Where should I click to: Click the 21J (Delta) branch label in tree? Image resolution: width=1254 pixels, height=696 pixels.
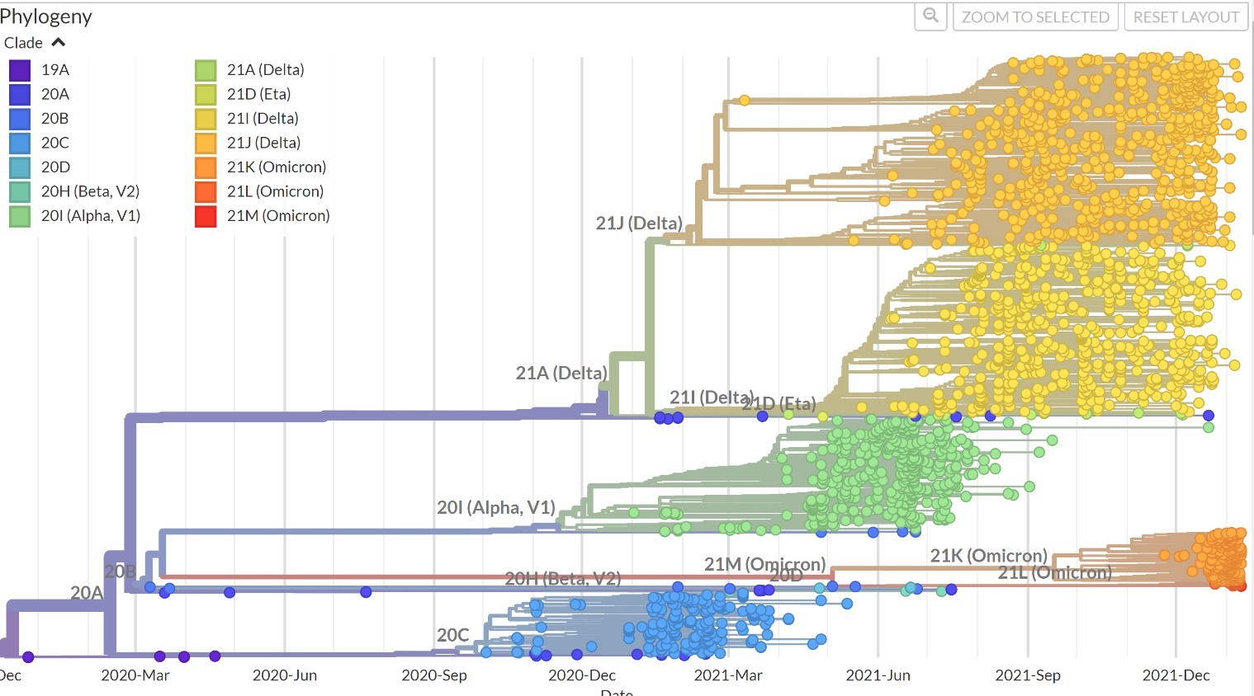click(639, 223)
